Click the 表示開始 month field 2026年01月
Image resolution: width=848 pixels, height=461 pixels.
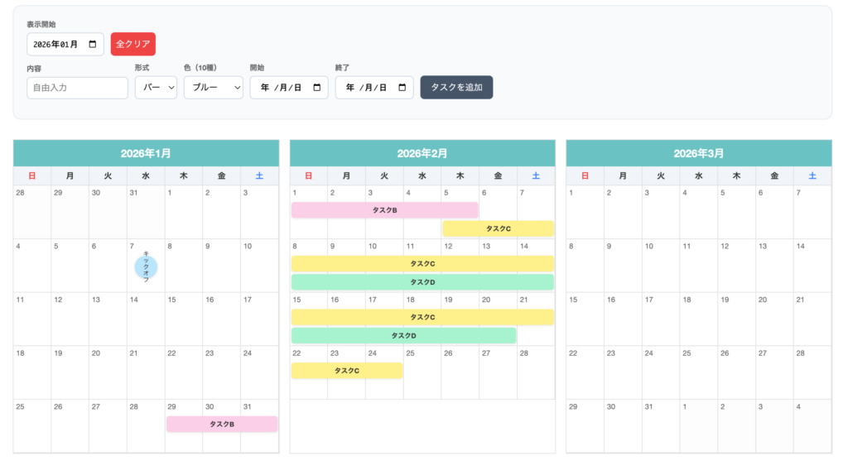click(x=56, y=45)
